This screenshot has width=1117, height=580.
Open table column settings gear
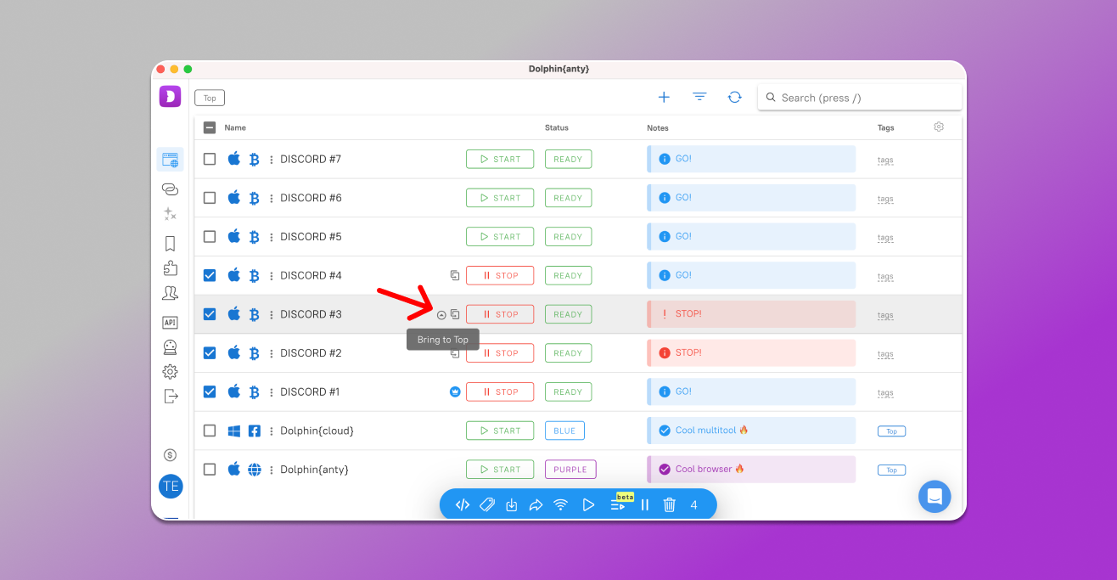point(939,127)
